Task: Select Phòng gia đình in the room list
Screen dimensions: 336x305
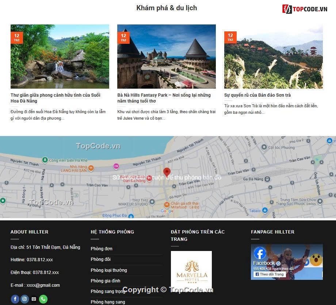Action: (x=105, y=281)
